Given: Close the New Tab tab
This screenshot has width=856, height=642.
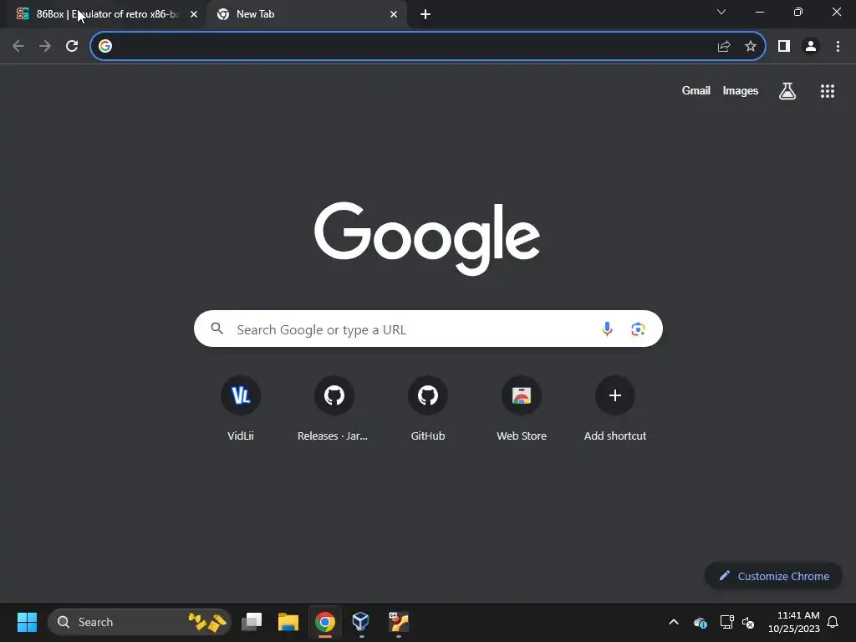Looking at the screenshot, I should pos(394,14).
